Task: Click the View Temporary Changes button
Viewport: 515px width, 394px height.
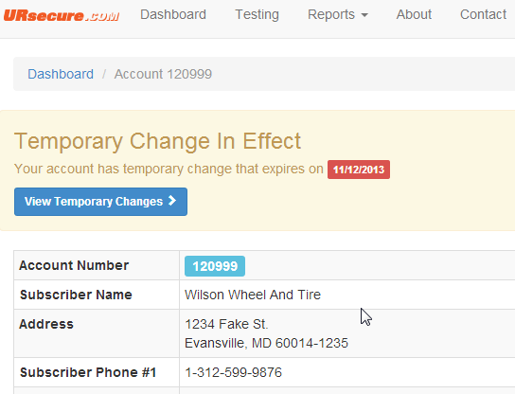Action: pos(101,202)
